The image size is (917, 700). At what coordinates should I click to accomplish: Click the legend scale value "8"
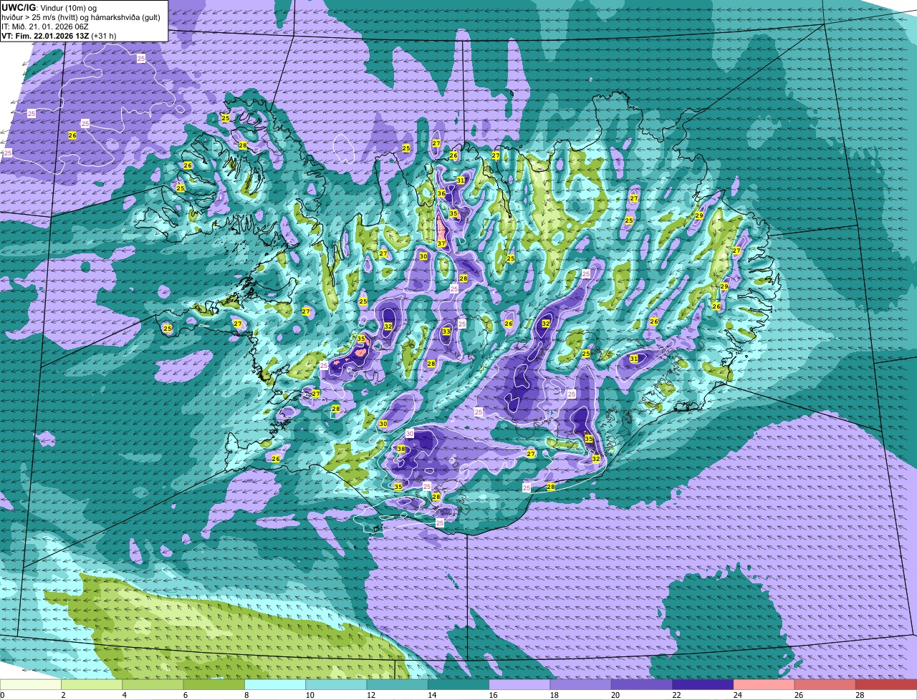coord(246,695)
